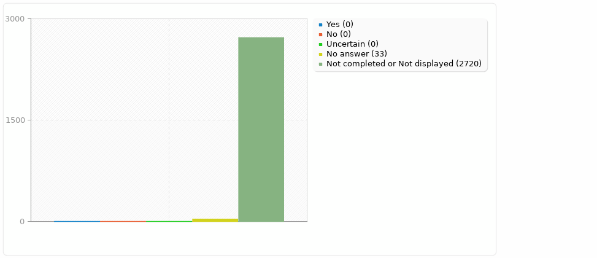This screenshot has height=258, width=597.
Task: Toggle the "Yes (0)" legend label
Action: (x=339, y=25)
